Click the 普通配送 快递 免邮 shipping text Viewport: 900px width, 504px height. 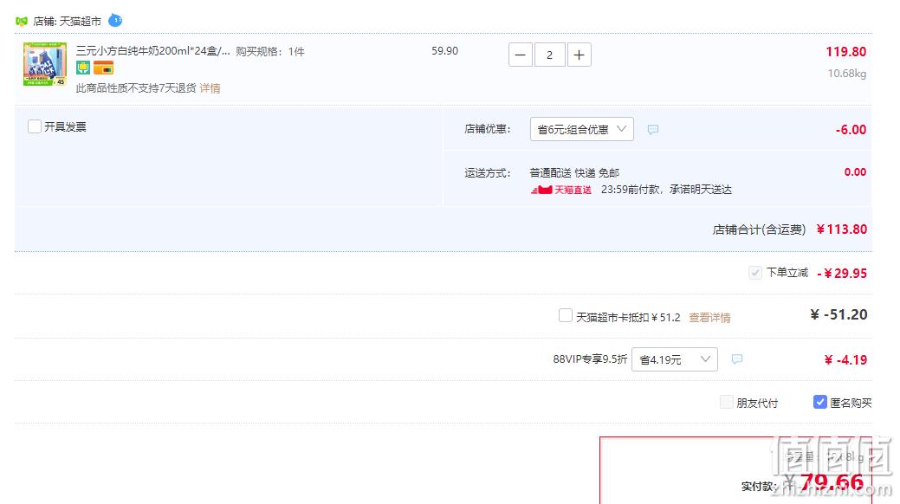click(574, 173)
